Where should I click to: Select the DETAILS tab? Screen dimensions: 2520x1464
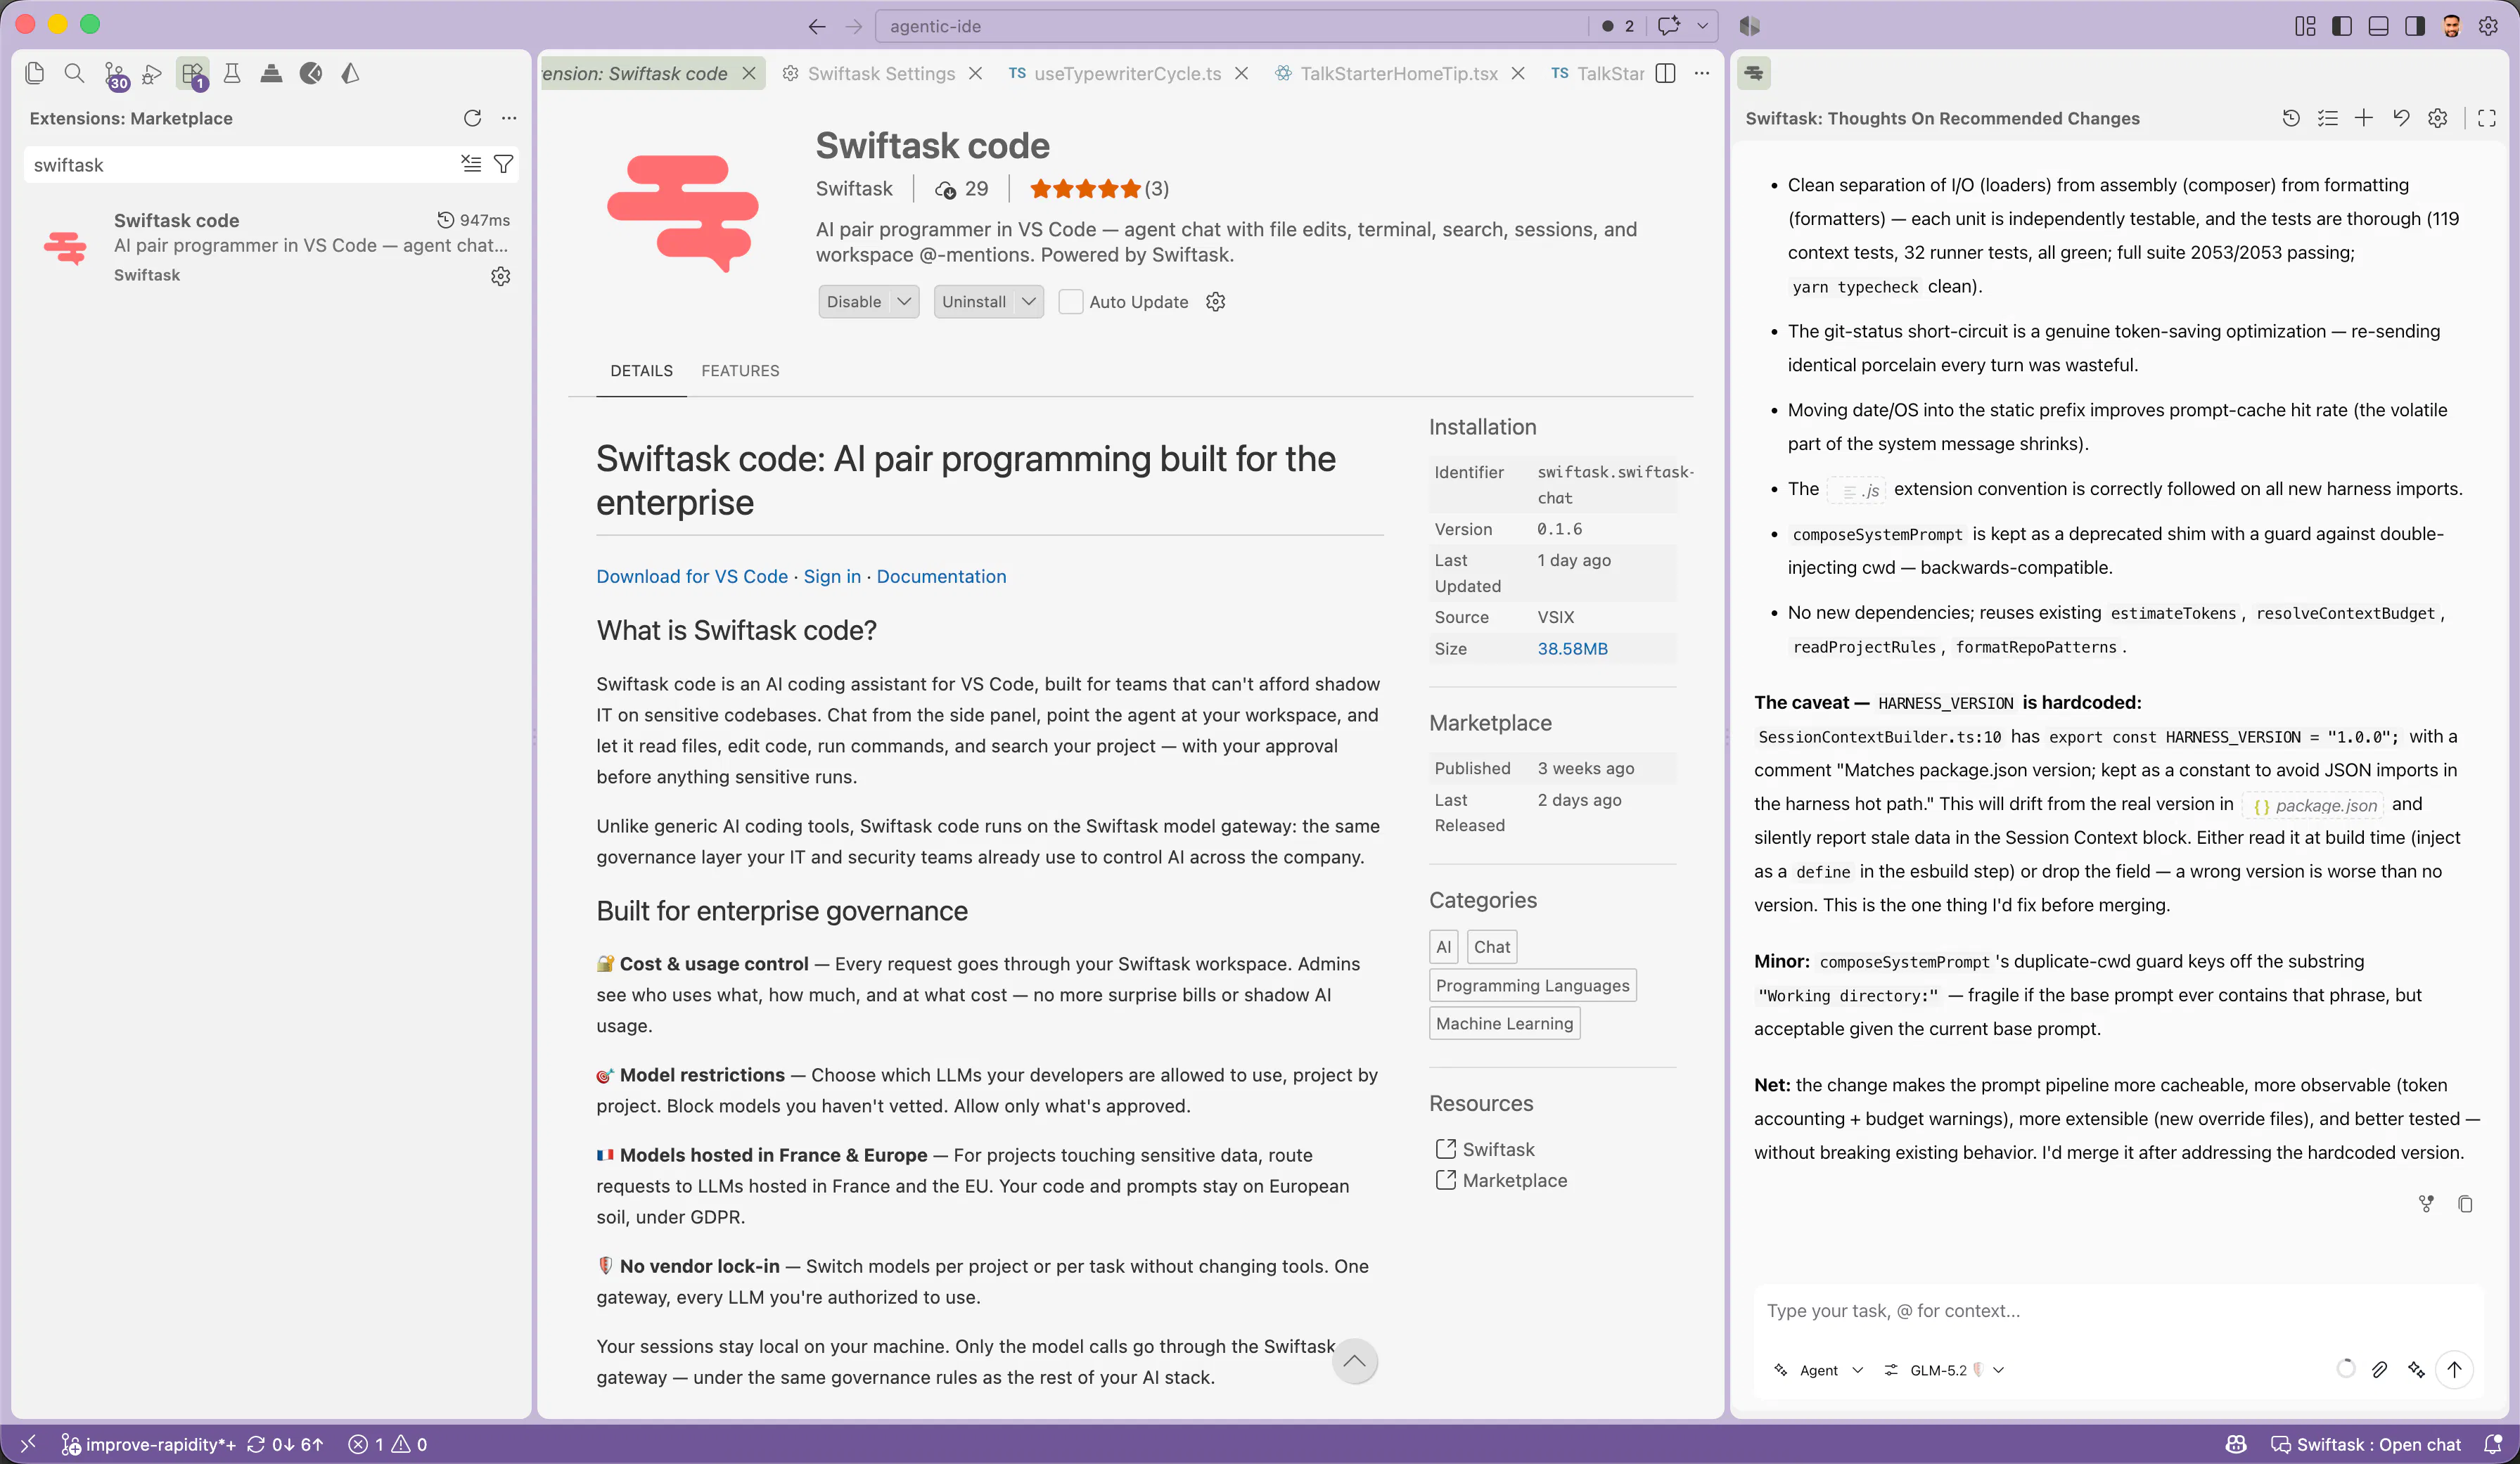641,371
